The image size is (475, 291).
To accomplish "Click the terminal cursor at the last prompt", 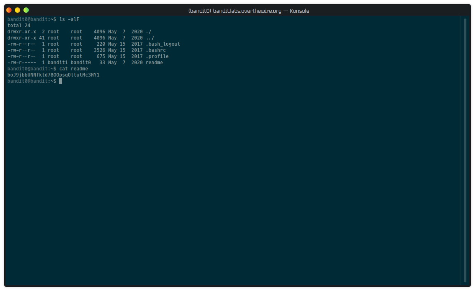I will (61, 81).
